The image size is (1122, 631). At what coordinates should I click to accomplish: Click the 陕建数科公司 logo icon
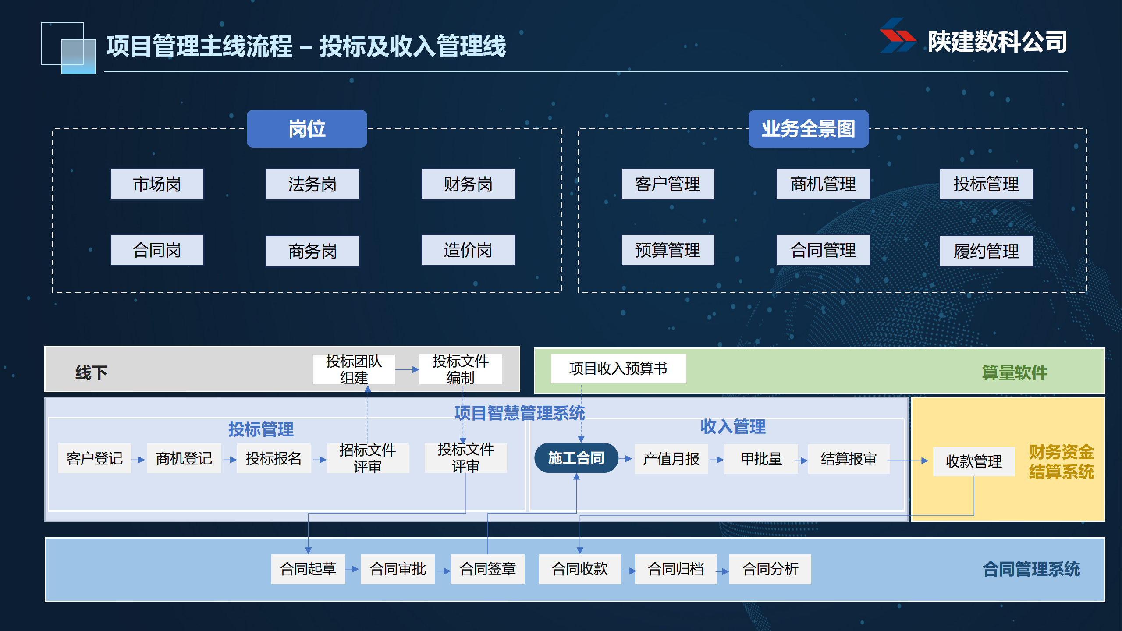pos(898,36)
